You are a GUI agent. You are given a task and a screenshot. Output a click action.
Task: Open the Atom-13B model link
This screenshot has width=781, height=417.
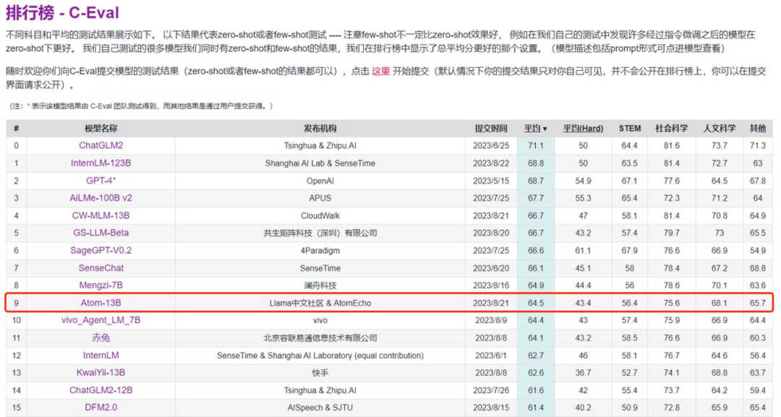pyautogui.click(x=101, y=303)
